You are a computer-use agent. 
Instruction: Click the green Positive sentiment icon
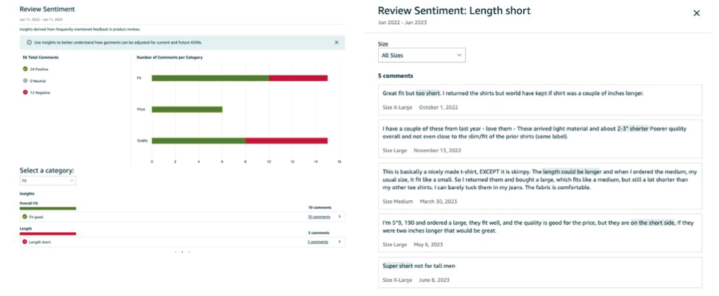(x=25, y=69)
